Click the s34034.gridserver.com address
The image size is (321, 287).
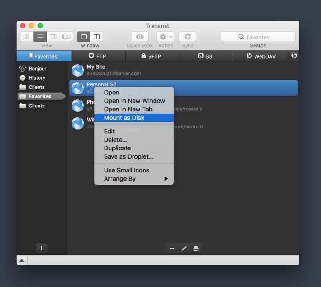114,73
